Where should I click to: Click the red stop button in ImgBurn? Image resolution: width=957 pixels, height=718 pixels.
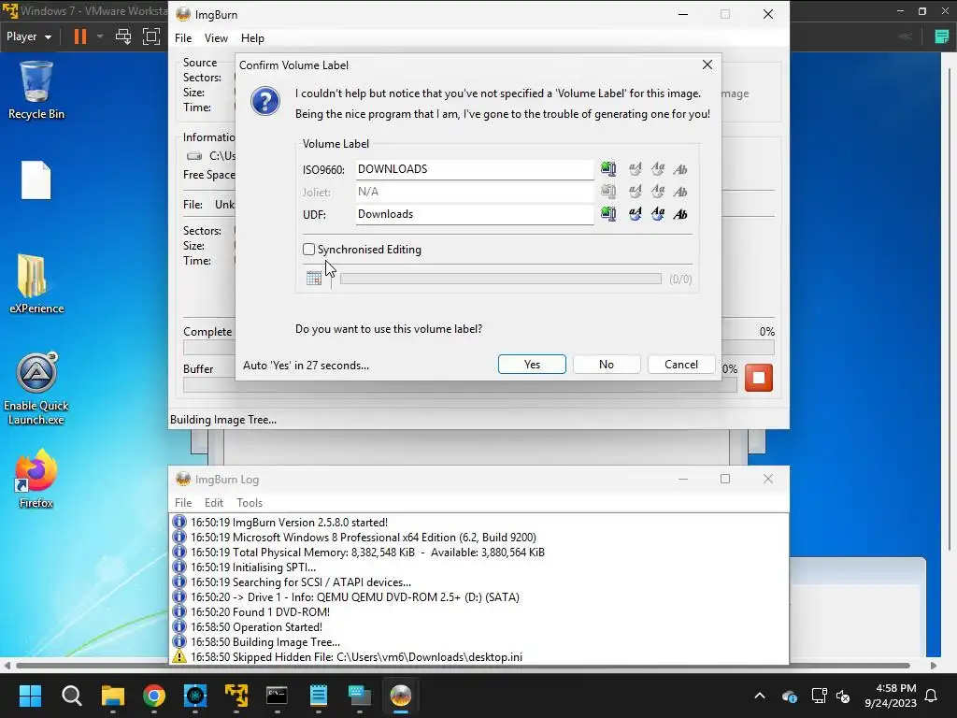759,378
